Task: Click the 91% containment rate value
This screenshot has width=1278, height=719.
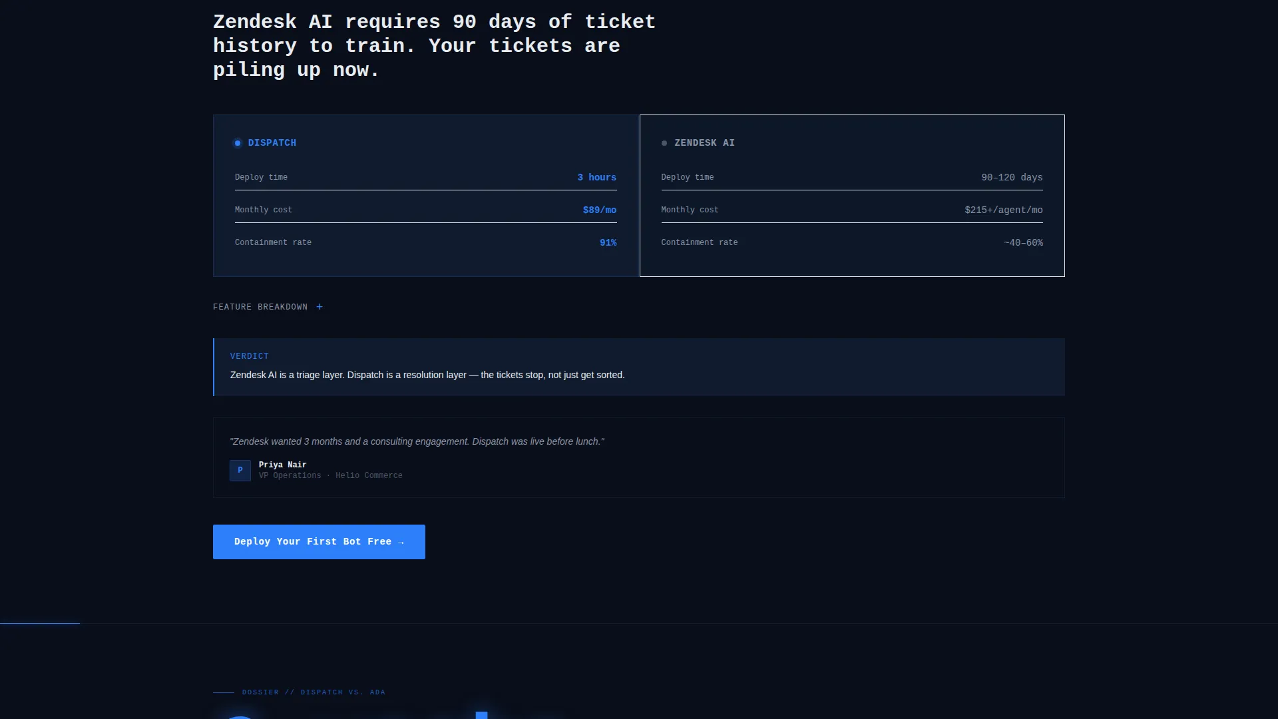Action: [x=608, y=243]
